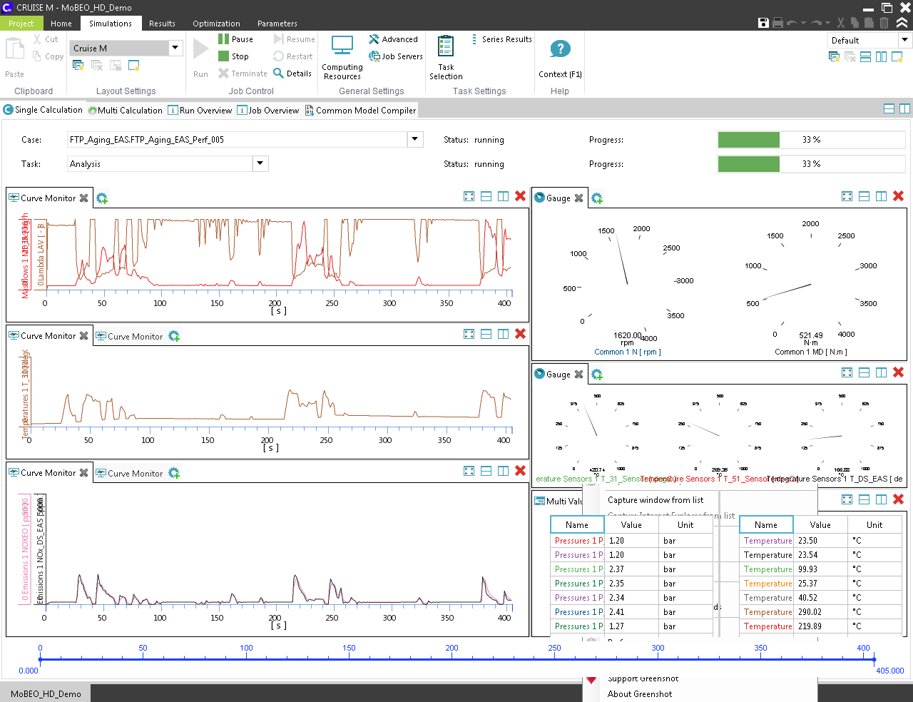This screenshot has width=913, height=702.
Task: Choose Capture window from list menu entry
Action: tap(656, 500)
